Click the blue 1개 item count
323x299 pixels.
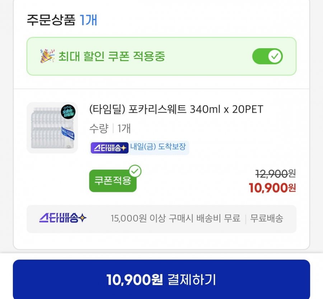pyautogui.click(x=88, y=20)
